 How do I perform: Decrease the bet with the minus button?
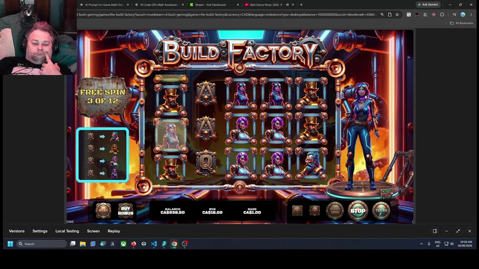[297, 211]
